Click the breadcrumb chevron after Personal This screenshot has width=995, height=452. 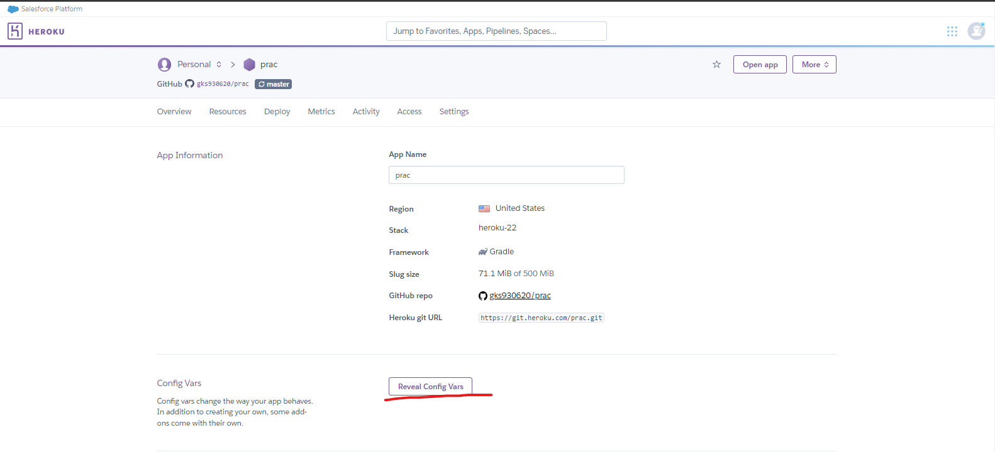tap(233, 64)
